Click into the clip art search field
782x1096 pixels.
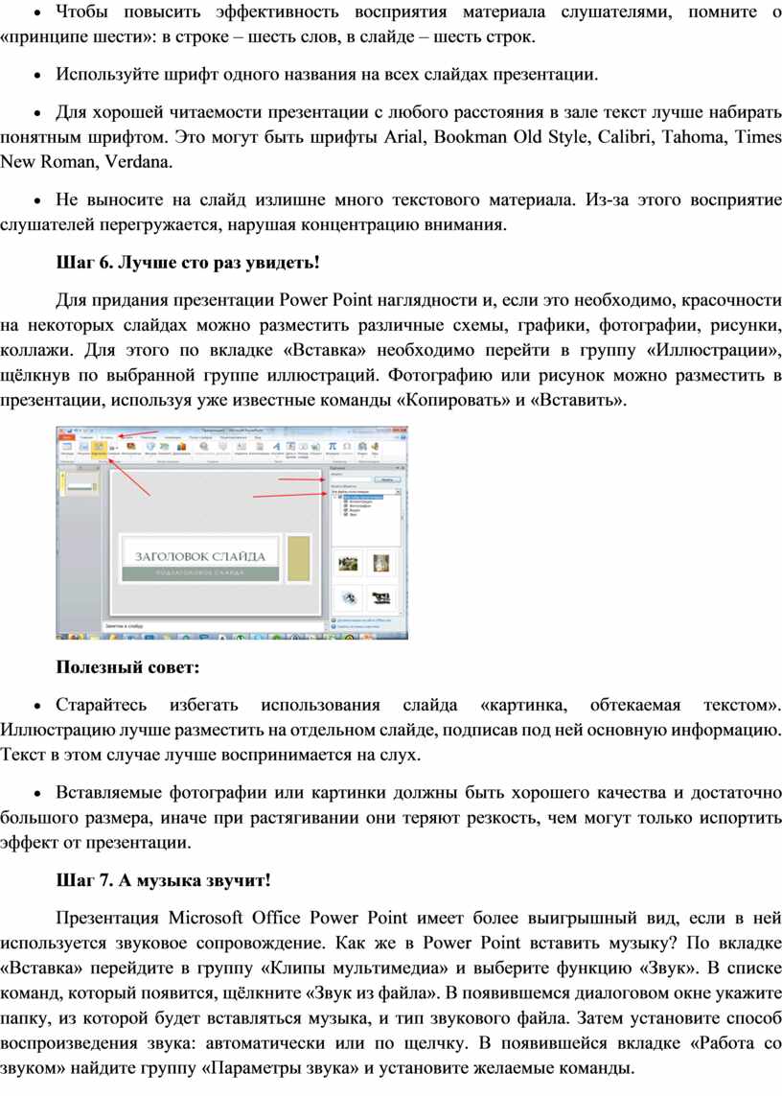coord(349,478)
